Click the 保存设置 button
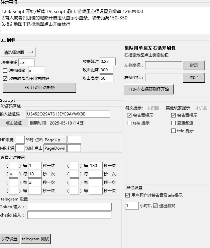The height and width of the screenshot is (248, 210). tap(9, 239)
